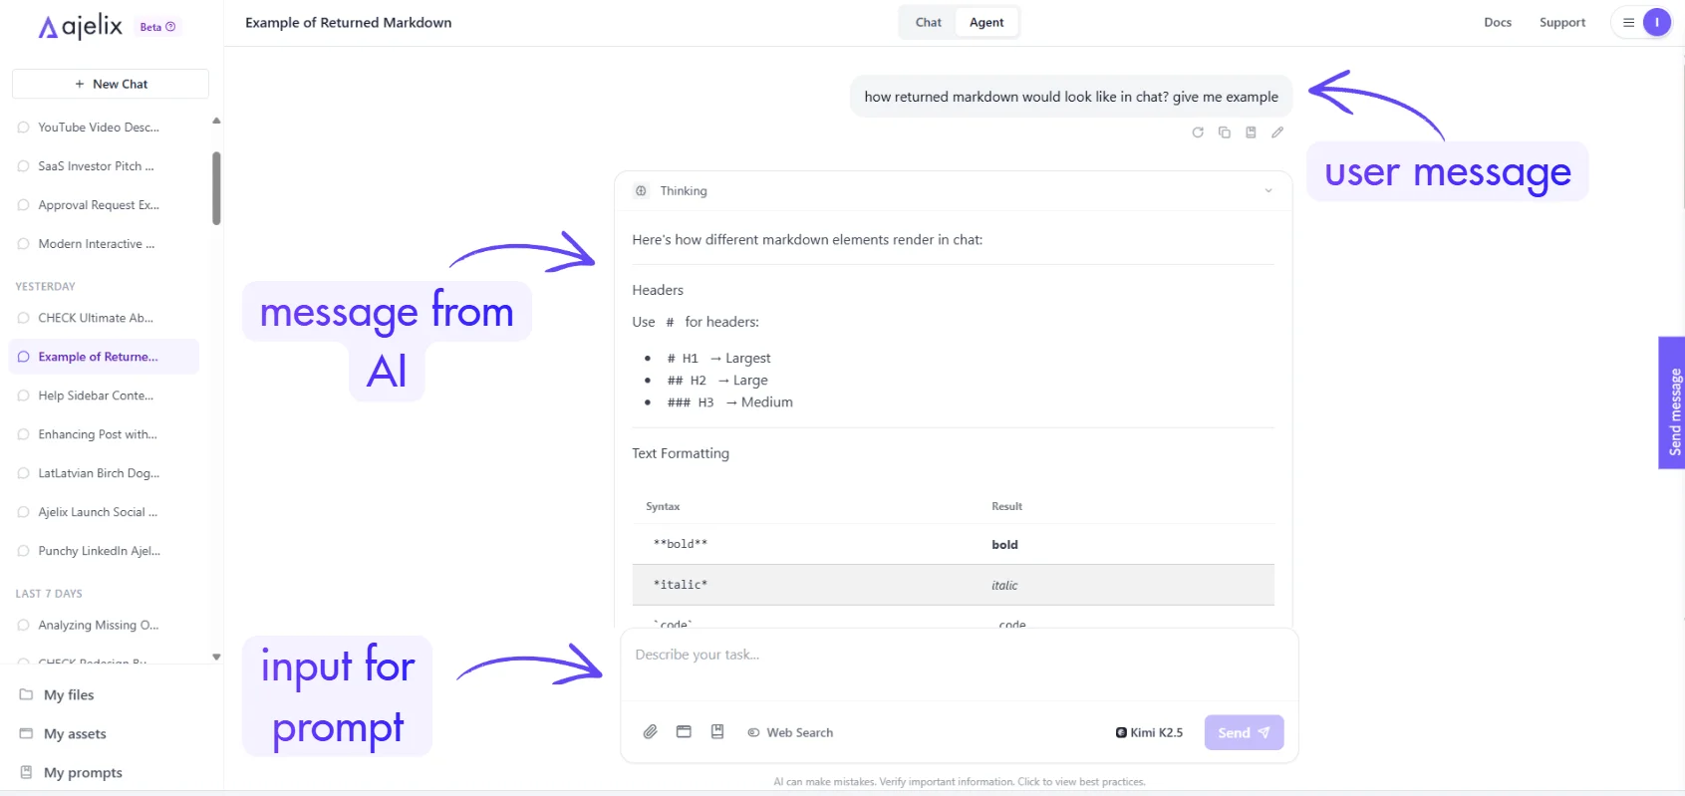This screenshot has height=796, width=1685.
Task: Open the Docs link
Action: pyautogui.click(x=1497, y=23)
